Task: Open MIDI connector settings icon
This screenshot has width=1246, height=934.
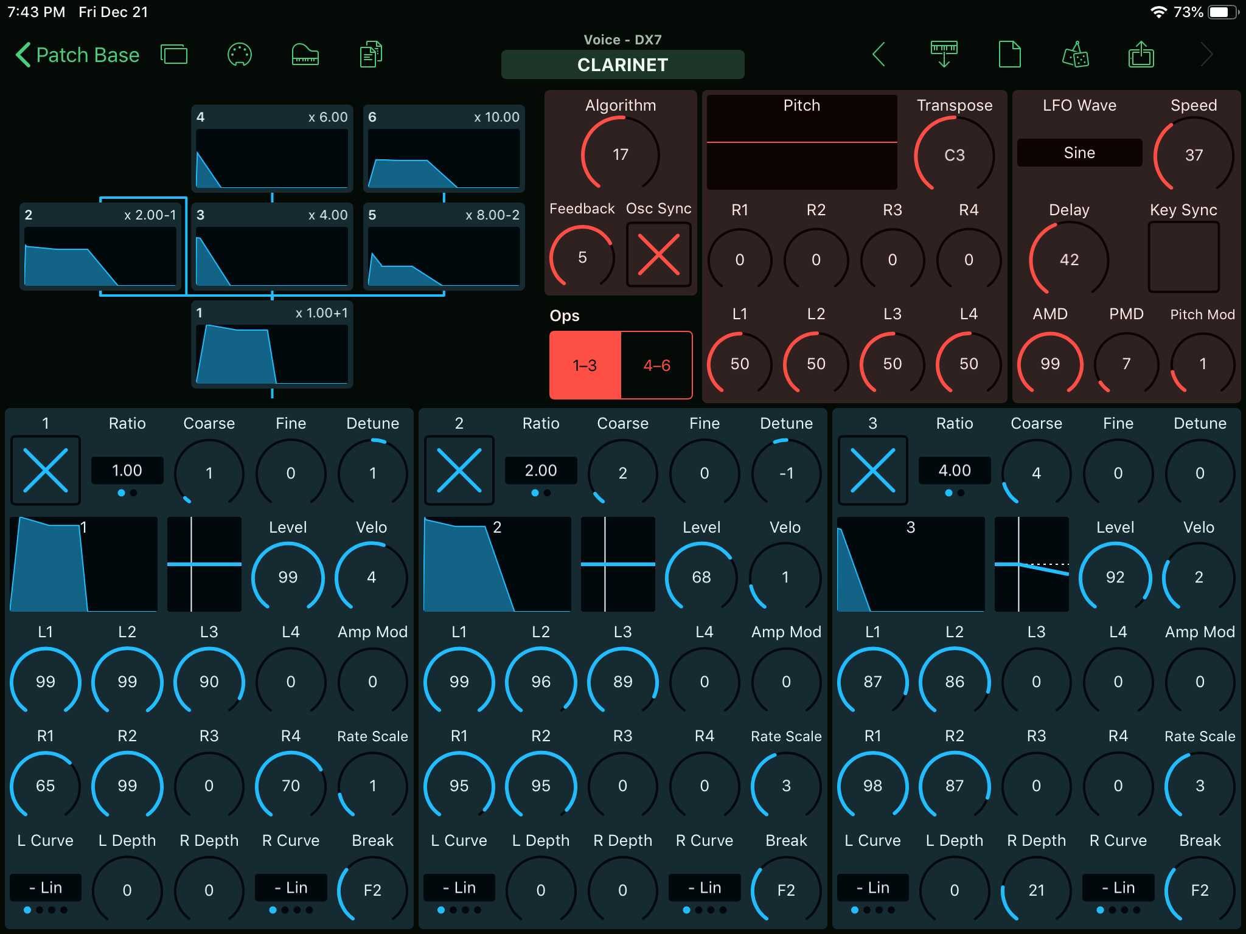Action: pos(240,55)
